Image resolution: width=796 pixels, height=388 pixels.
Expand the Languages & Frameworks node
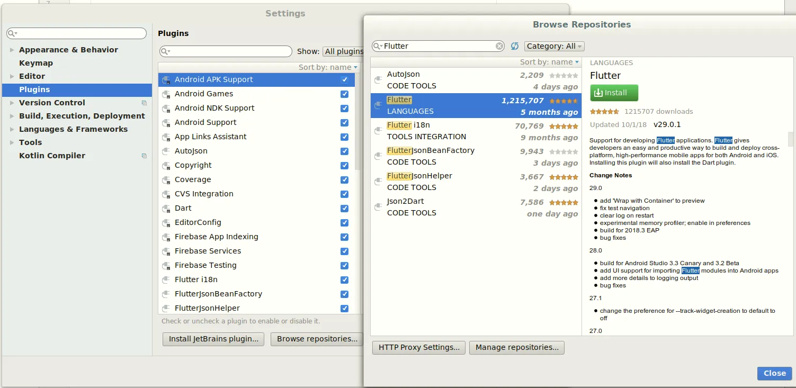pos(12,129)
